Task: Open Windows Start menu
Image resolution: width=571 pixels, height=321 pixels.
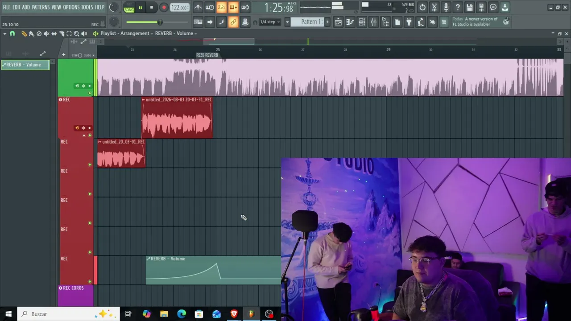Action: [8, 314]
